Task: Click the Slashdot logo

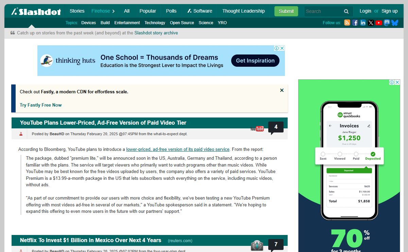Action: pos(36,11)
